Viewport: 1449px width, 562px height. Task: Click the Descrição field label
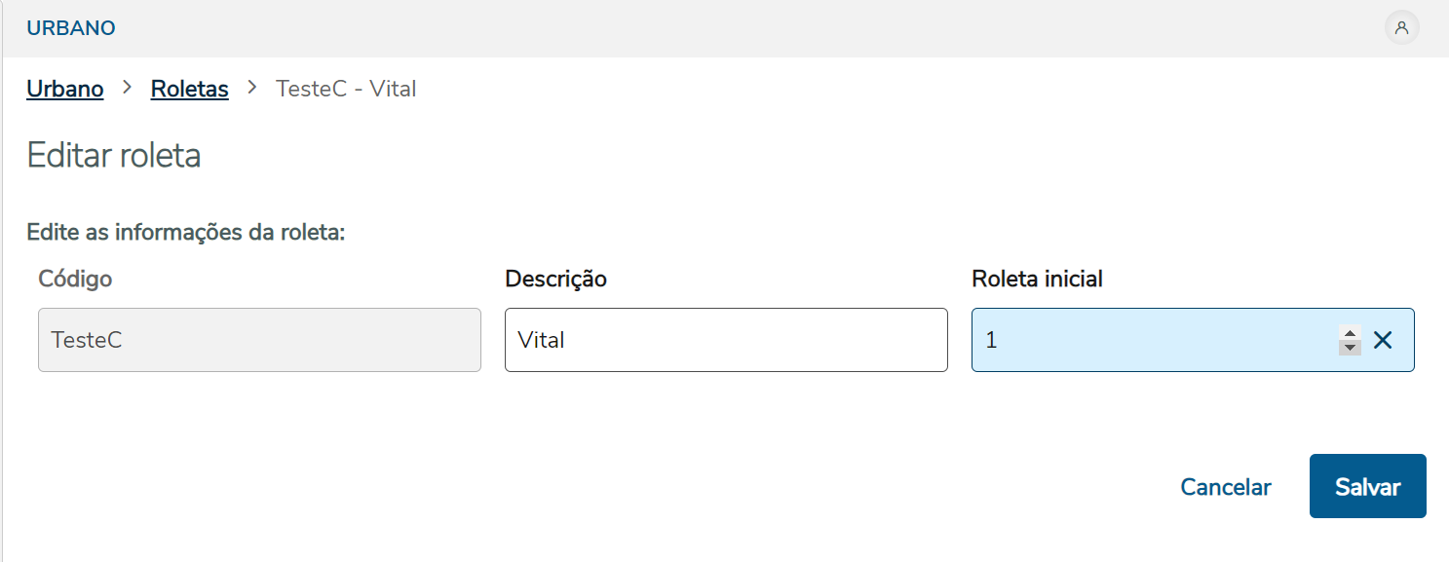(x=555, y=279)
